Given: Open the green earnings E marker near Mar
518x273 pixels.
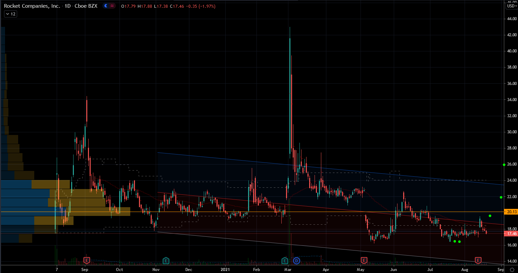Looking at the screenshot, I should [x=285, y=260].
